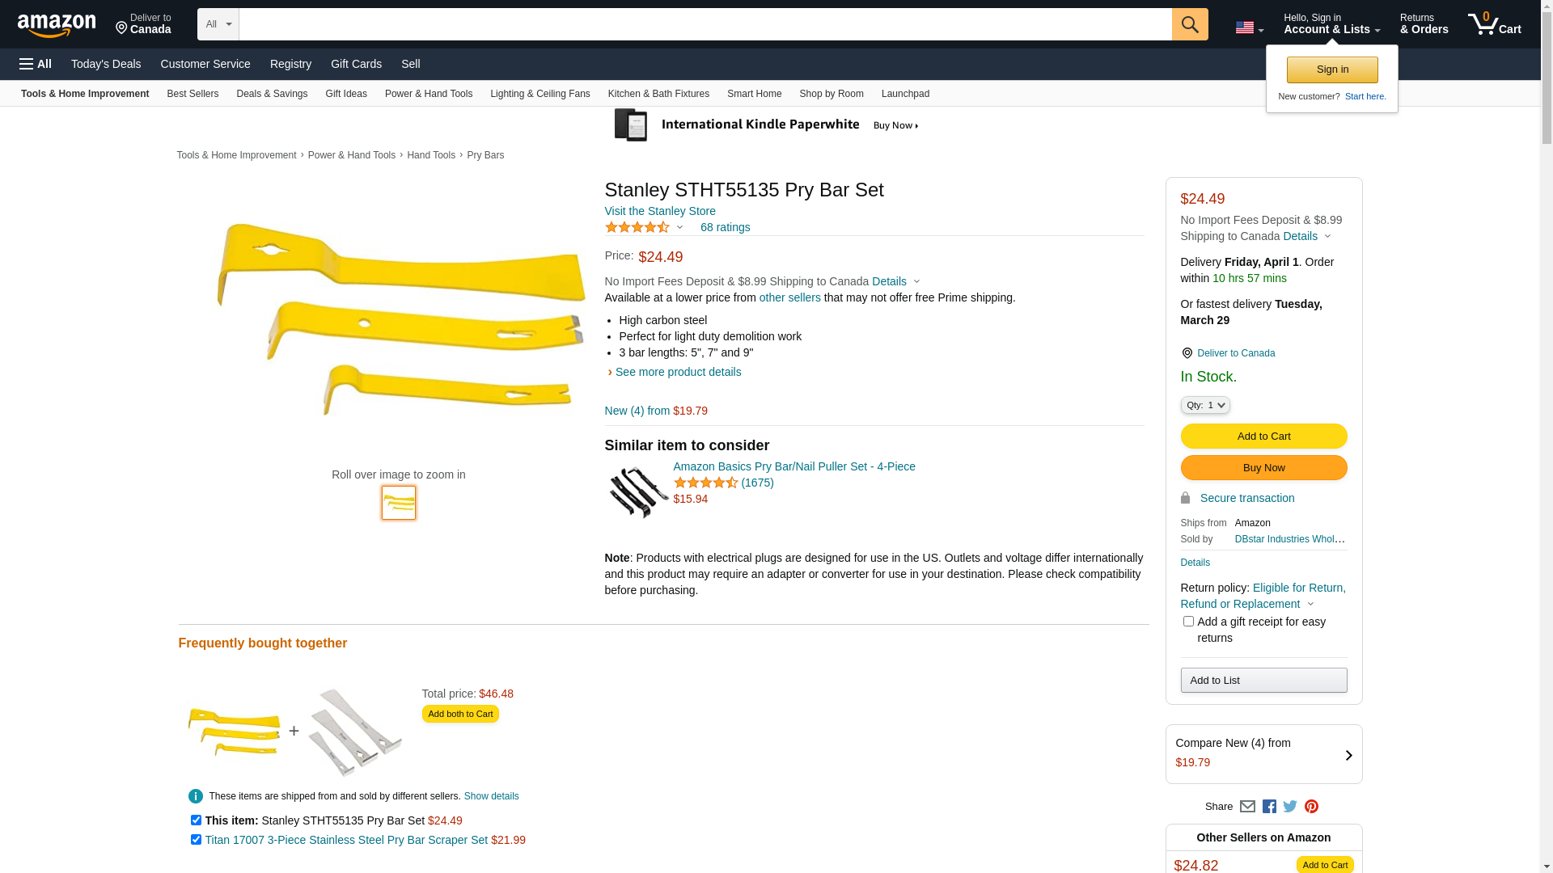Share on Facebook icon

pos(1269,807)
